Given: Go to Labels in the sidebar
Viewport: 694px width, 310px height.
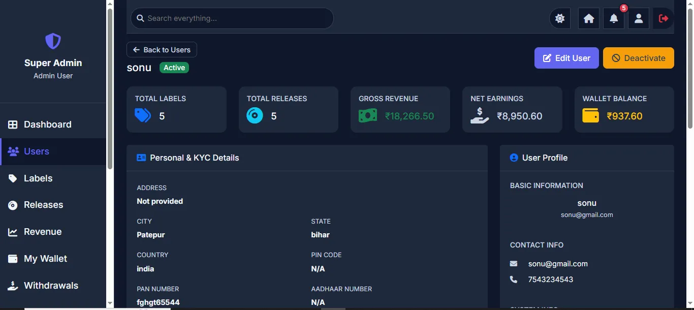Looking at the screenshot, I should point(53,178).
